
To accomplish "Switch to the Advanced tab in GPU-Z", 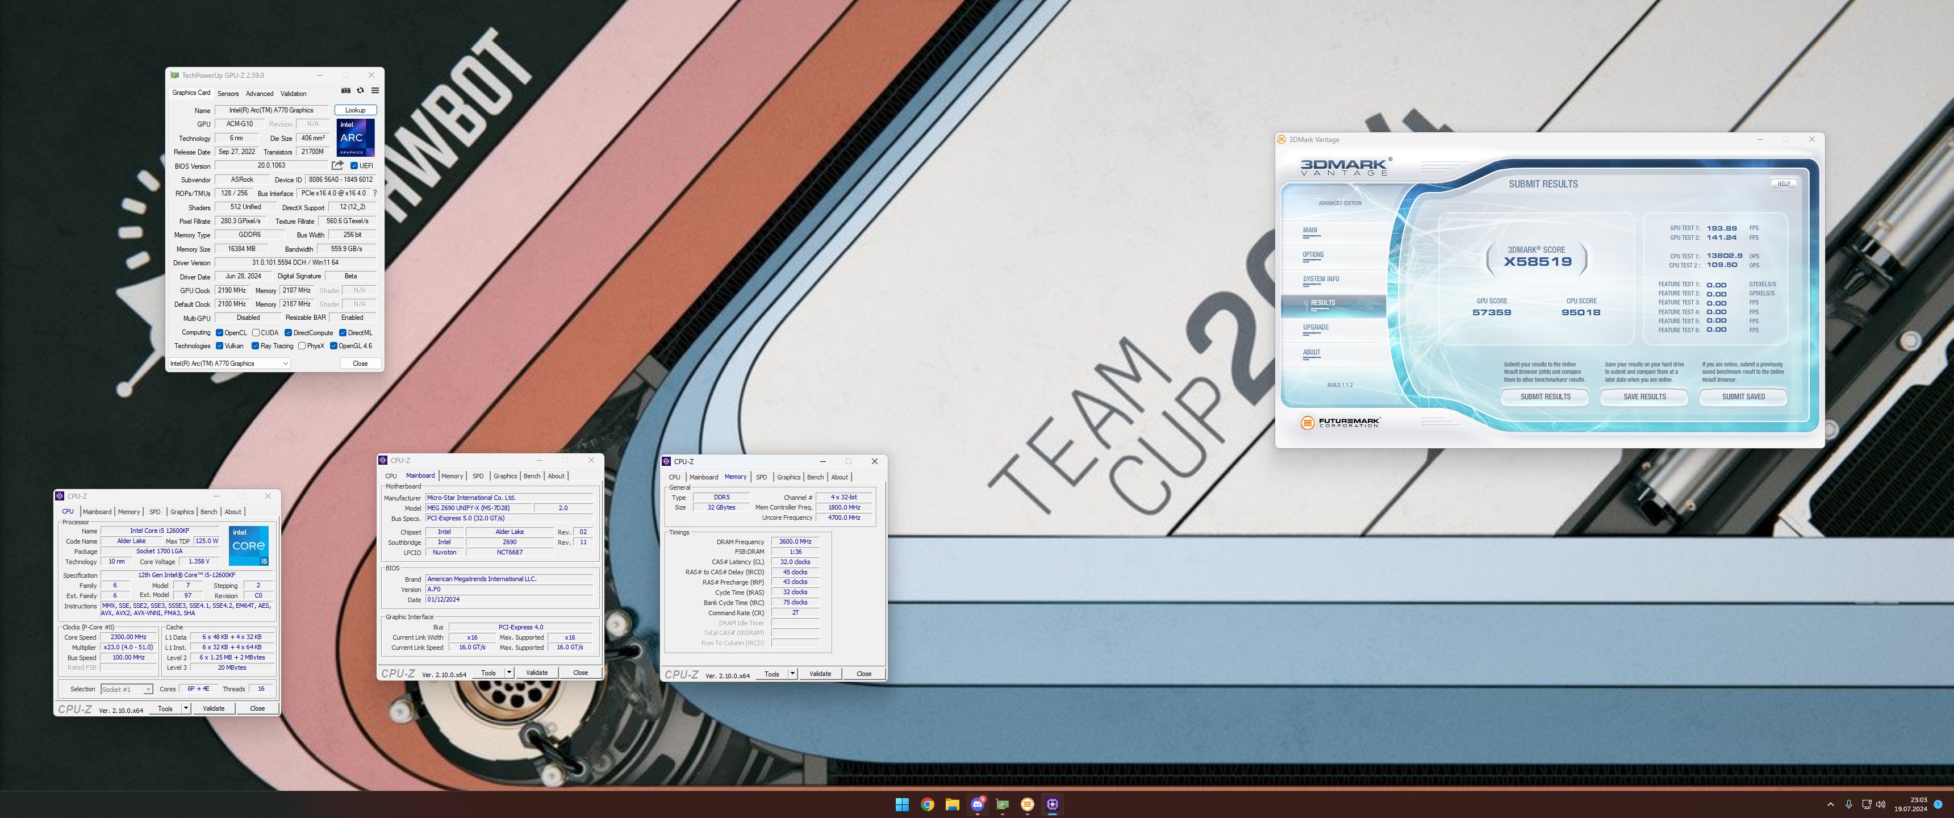I will click(x=260, y=93).
